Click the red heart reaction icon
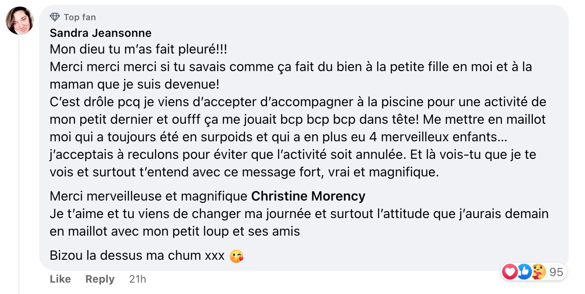Screen dimensions: 585x294 [x=510, y=272]
